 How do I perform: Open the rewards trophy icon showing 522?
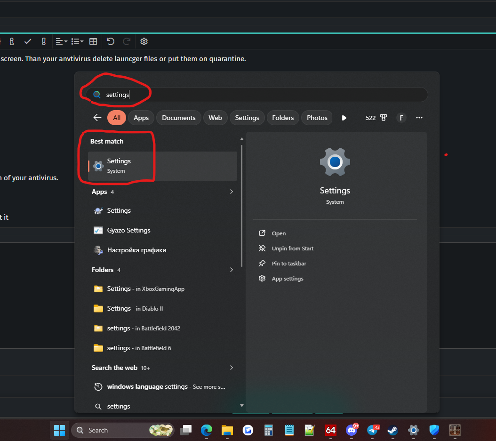pyautogui.click(x=376, y=118)
